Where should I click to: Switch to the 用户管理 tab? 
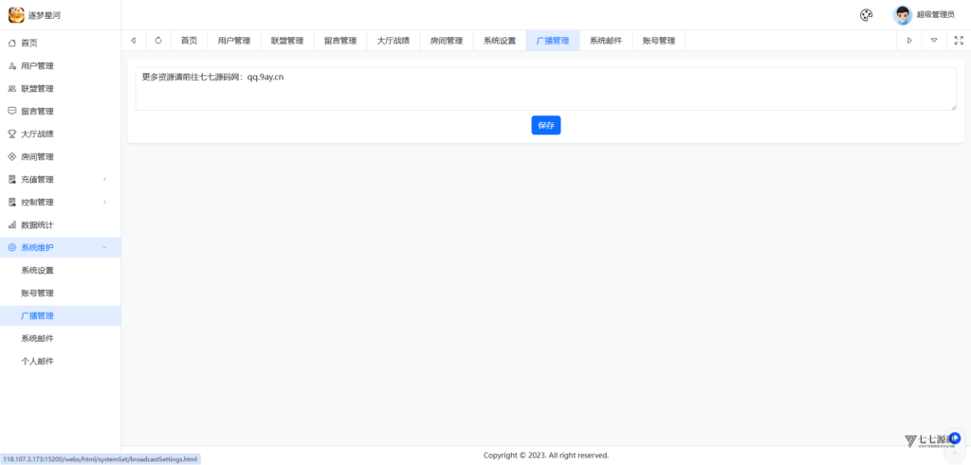point(234,41)
